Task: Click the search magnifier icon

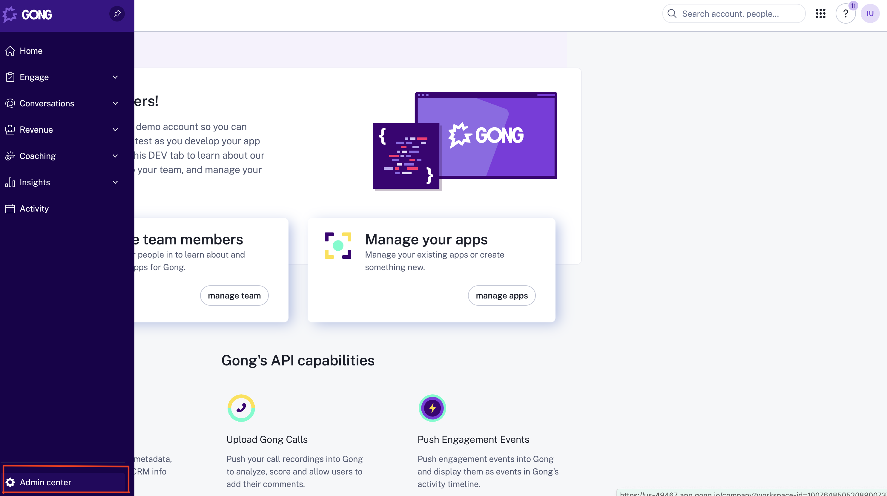Action: pos(672,14)
